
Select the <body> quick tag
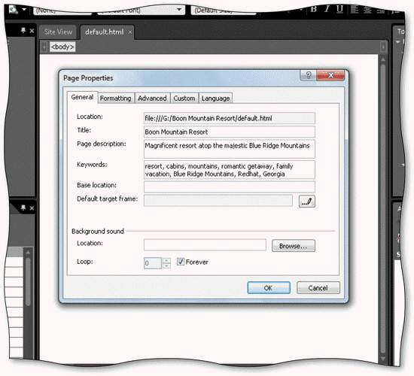tap(62, 47)
